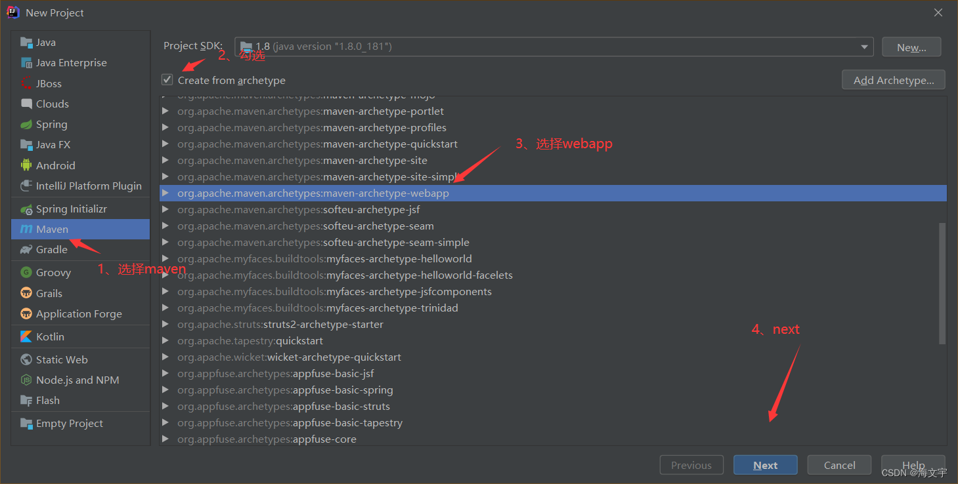The image size is (958, 484).
Task: Select myfaces-archetype-trinidad row
Action: (553, 308)
